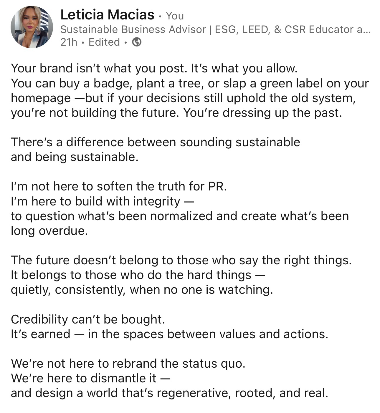This screenshot has height=413, width=380.
Task: Open the Sustainable Business Advisor headline
Action: pos(215,29)
